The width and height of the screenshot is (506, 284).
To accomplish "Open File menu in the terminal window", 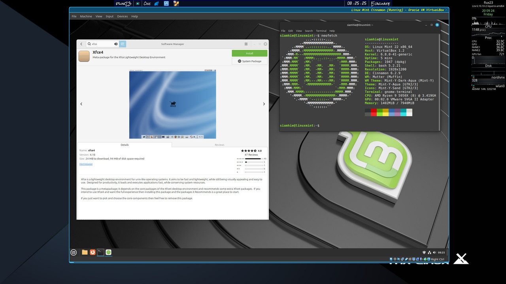I will 283,31.
